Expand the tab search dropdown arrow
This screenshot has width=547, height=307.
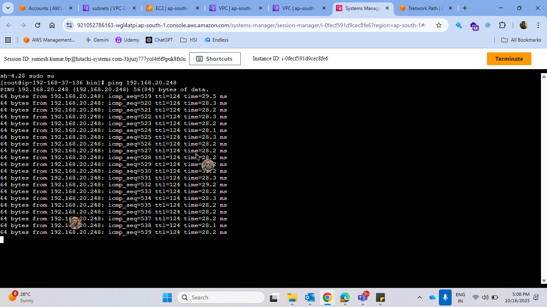click(x=8, y=8)
